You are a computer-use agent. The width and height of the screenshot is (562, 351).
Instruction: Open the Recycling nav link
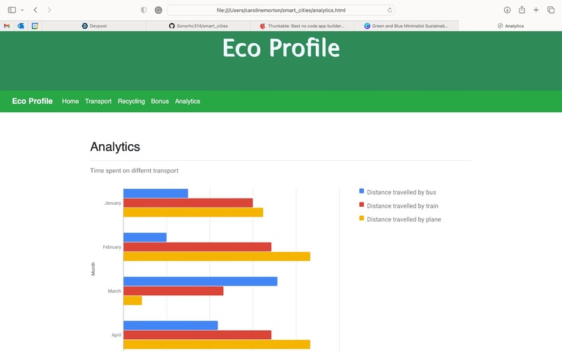131,102
